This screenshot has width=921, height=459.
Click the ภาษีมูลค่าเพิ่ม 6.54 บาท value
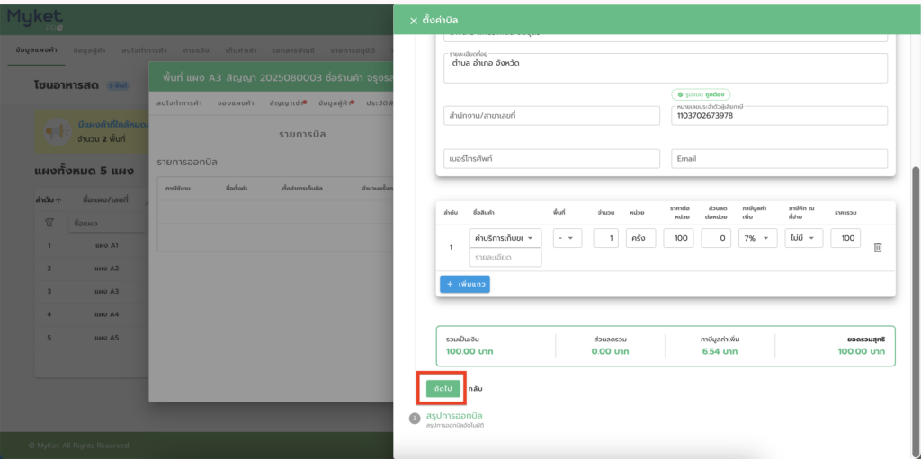point(720,351)
